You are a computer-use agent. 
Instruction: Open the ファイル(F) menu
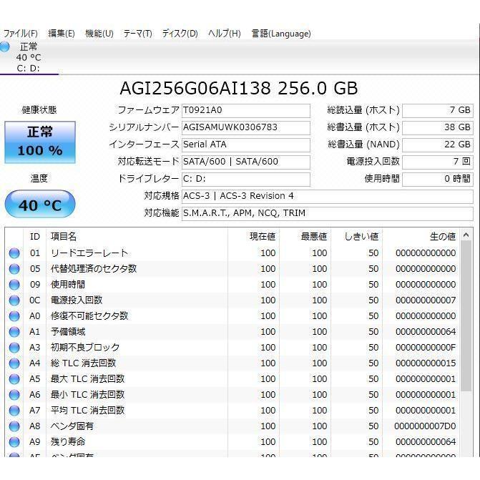click(21, 34)
